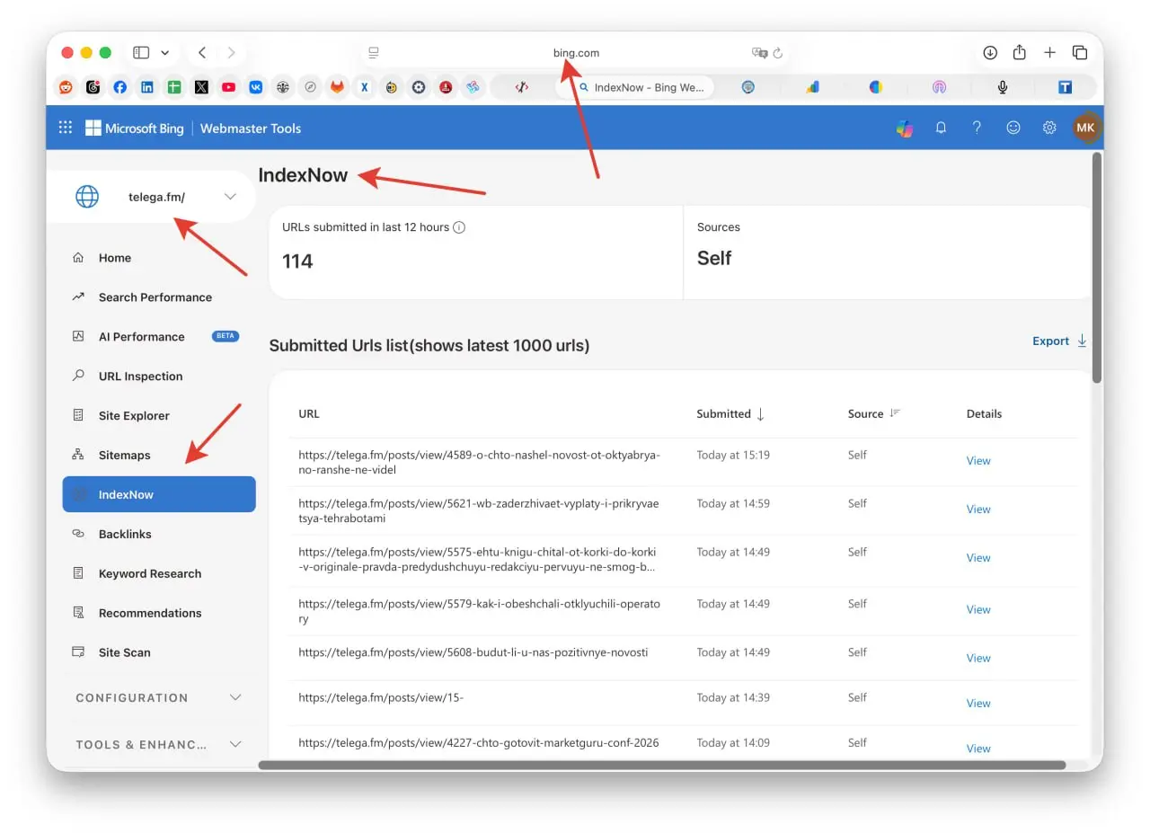Open the Safari sidebar options chevron

pos(164,53)
